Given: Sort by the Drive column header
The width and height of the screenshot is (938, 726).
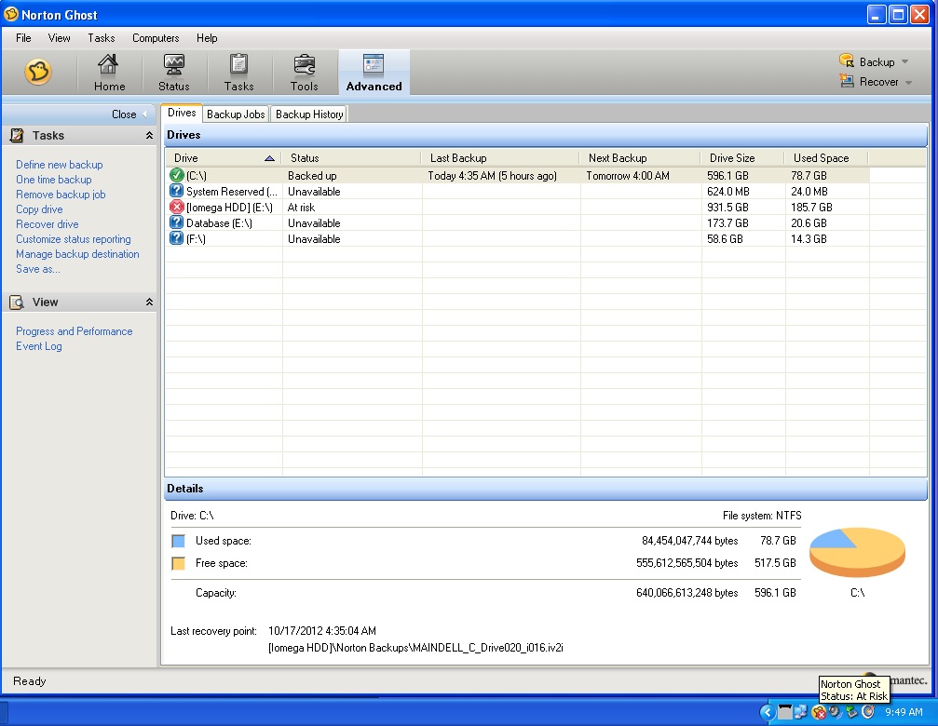Looking at the screenshot, I should point(224,158).
